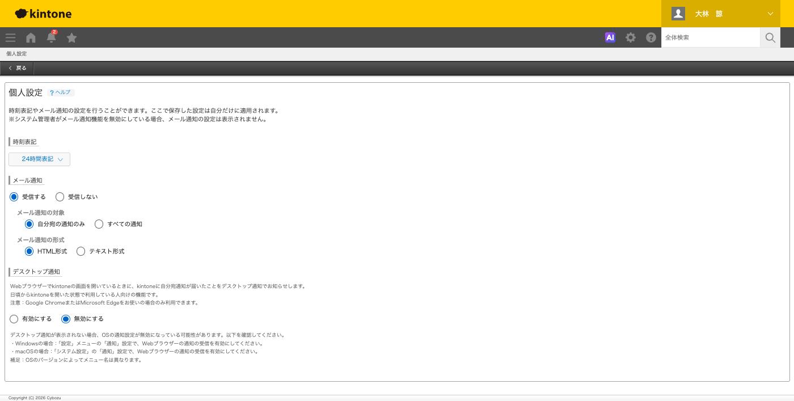794x401 pixels.
Task: Select HTML形式 mail format
Action: pyautogui.click(x=29, y=251)
